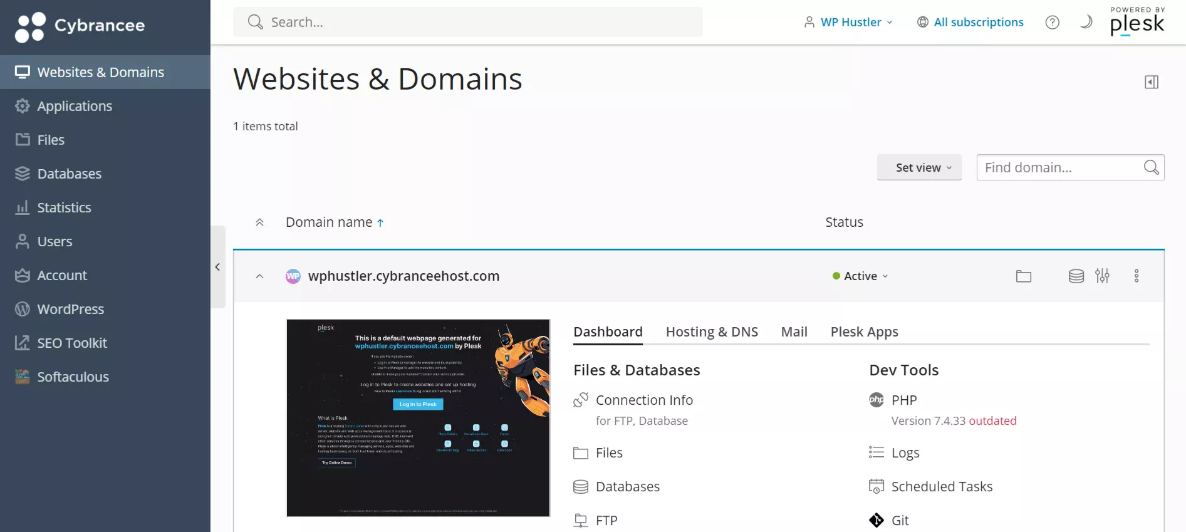Open the domain row kebab menu
The width and height of the screenshot is (1186, 532).
(x=1137, y=276)
